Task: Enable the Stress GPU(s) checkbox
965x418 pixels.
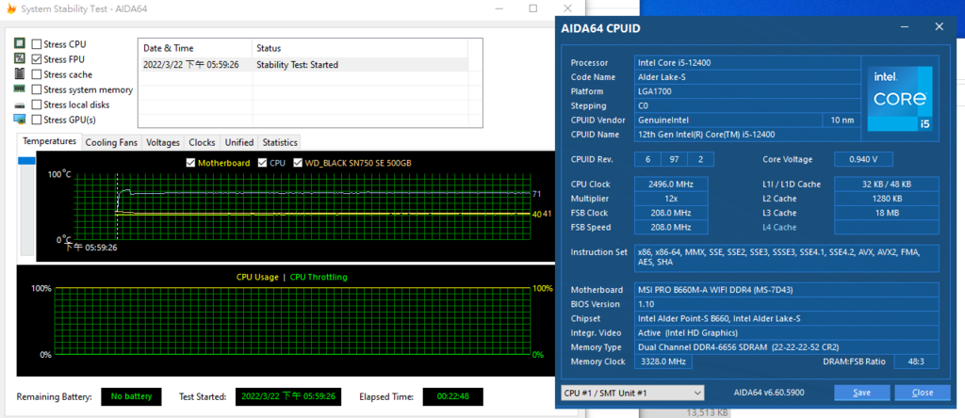Action: pos(37,120)
